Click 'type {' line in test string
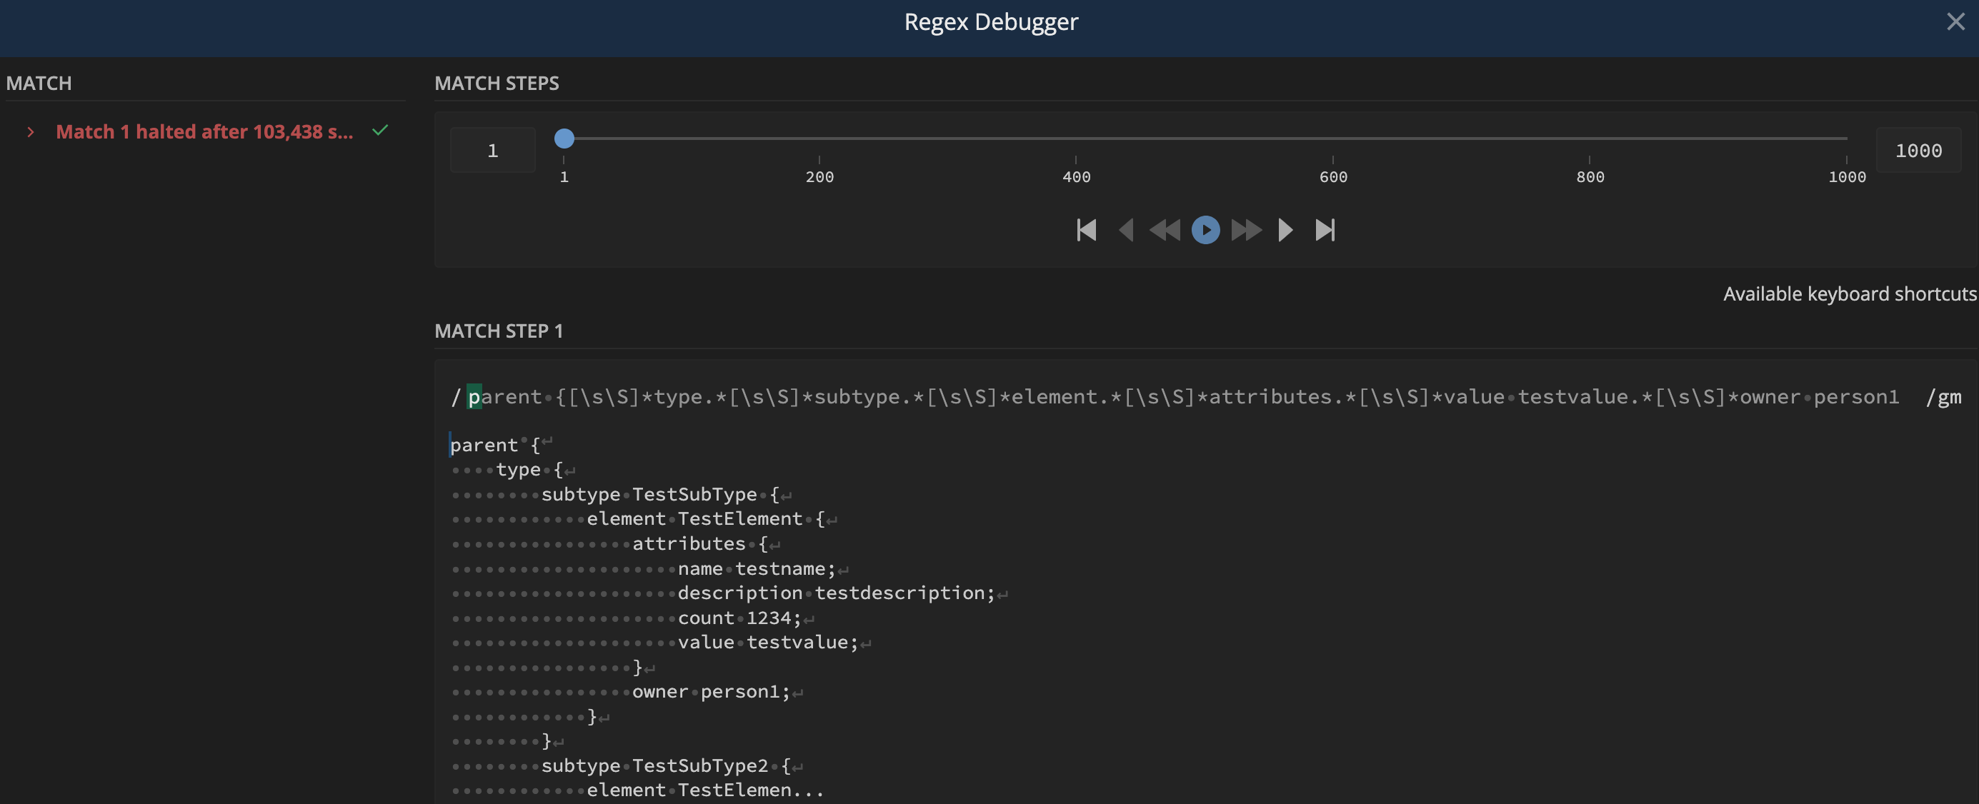Screen dimensions: 1979x804 pos(529,469)
